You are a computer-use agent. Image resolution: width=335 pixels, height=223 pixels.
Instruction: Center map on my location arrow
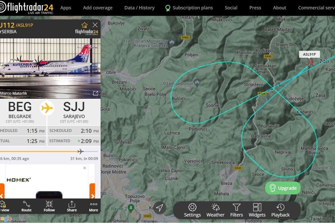[160, 207]
